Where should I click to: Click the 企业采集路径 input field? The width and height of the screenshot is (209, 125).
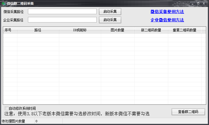pyautogui.click(x=62, y=20)
